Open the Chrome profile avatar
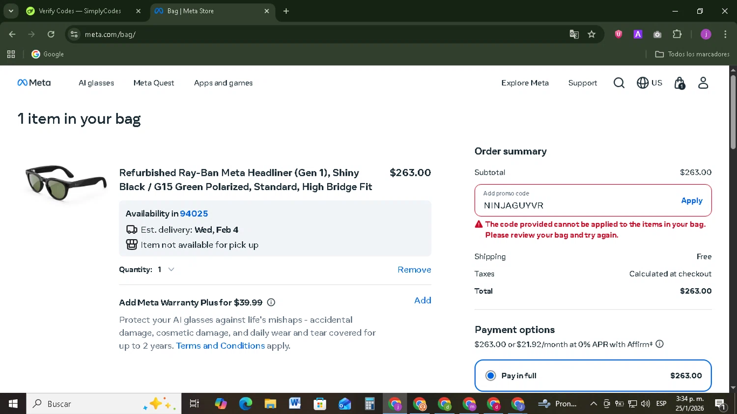Image resolution: width=737 pixels, height=414 pixels. click(706, 34)
